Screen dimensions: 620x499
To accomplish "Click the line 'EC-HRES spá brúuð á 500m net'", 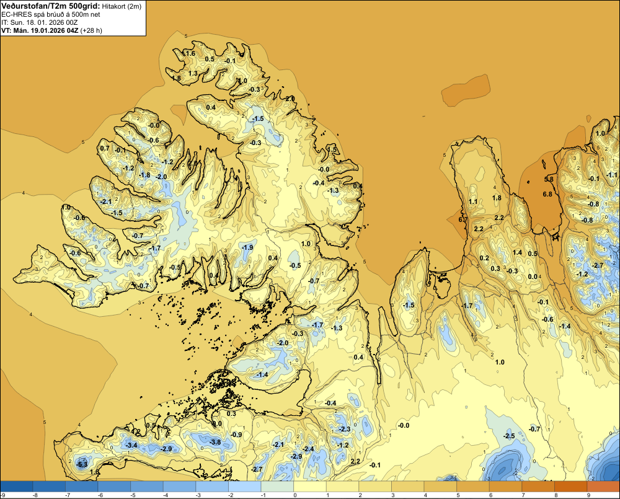I will [x=51, y=14].
